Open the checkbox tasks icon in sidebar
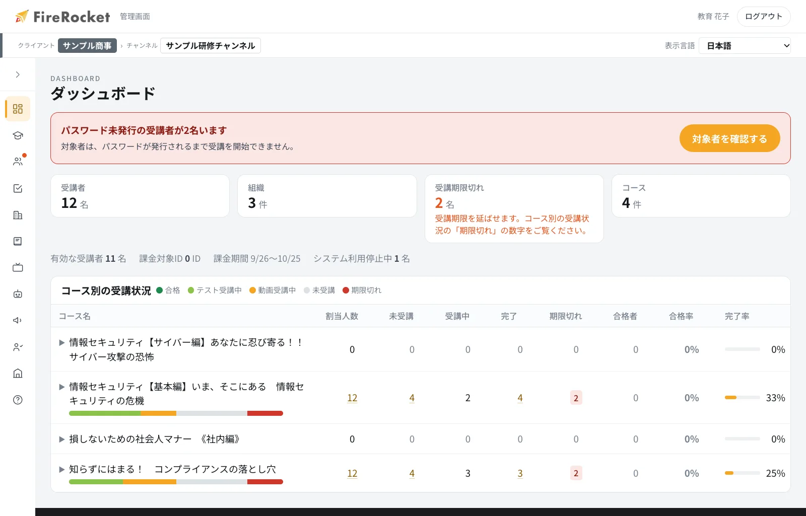Image resolution: width=806 pixels, height=516 pixels. (18, 188)
